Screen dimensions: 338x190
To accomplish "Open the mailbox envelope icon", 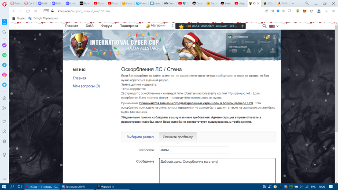I will click(x=234, y=51).
